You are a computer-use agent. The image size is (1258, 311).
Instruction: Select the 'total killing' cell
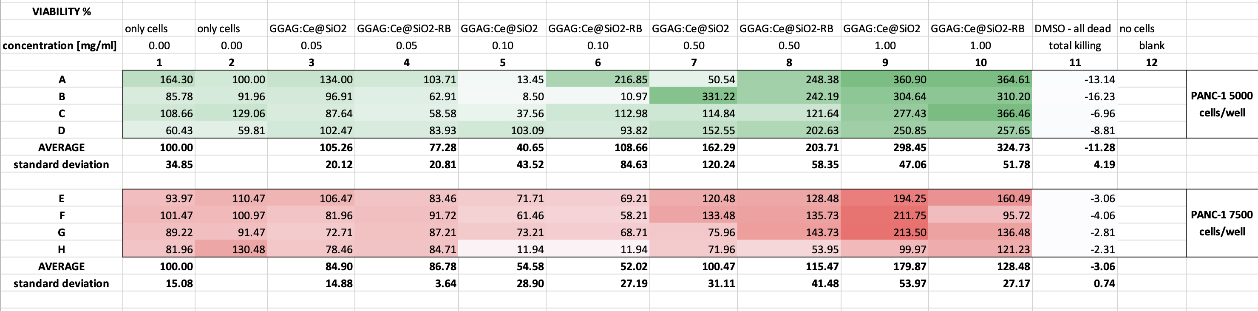point(1074,45)
